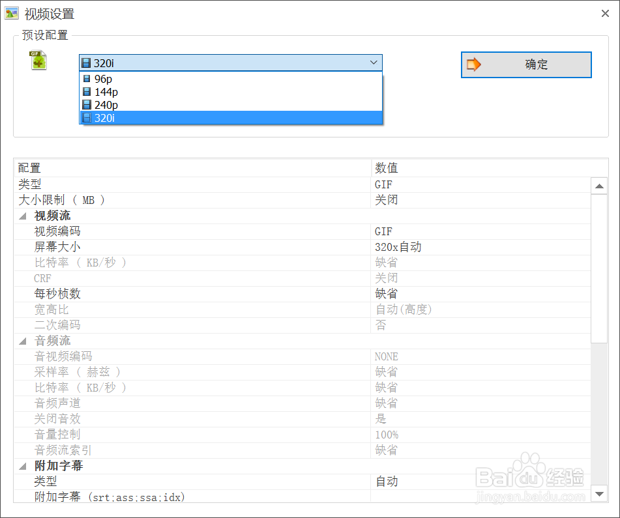Select the 144p preset option
The image size is (620, 518).
pos(231,92)
